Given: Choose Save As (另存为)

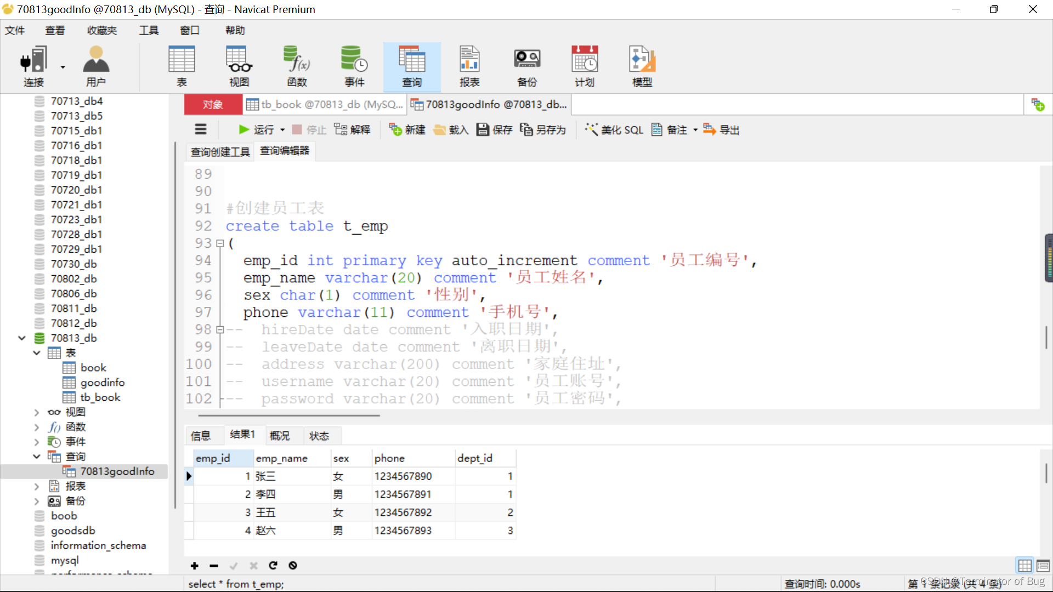Looking at the screenshot, I should click(543, 129).
